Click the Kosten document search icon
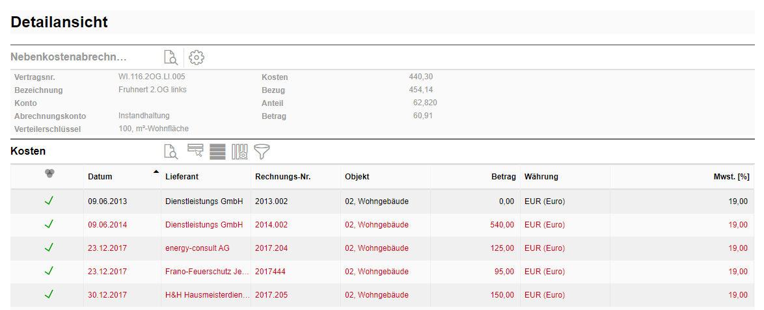 [x=171, y=151]
